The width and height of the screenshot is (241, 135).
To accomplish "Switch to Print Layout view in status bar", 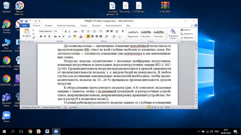I will pyautogui.click(x=149, y=107).
